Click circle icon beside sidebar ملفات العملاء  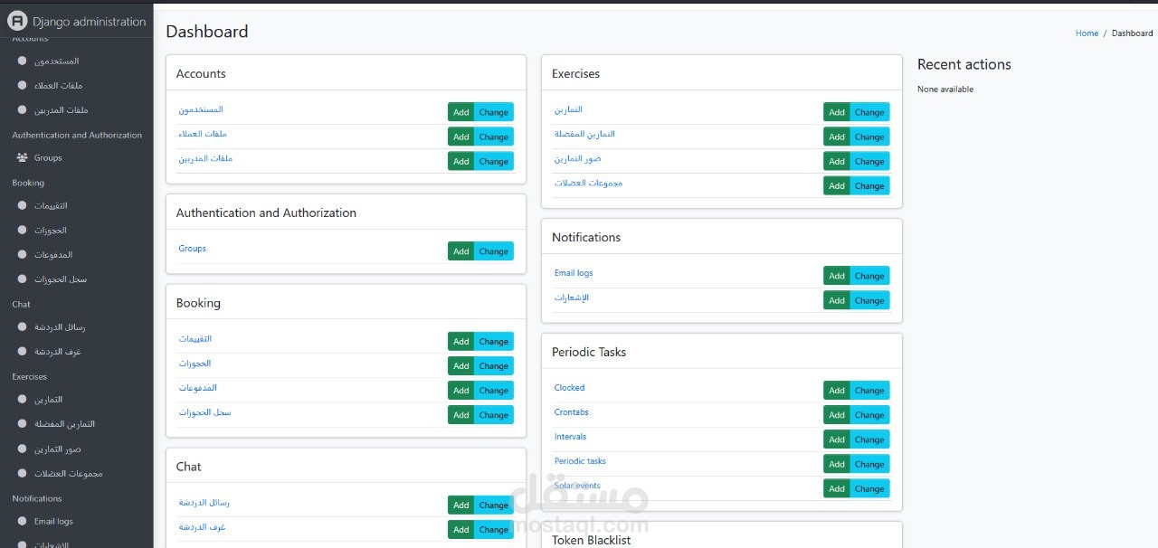click(x=22, y=86)
